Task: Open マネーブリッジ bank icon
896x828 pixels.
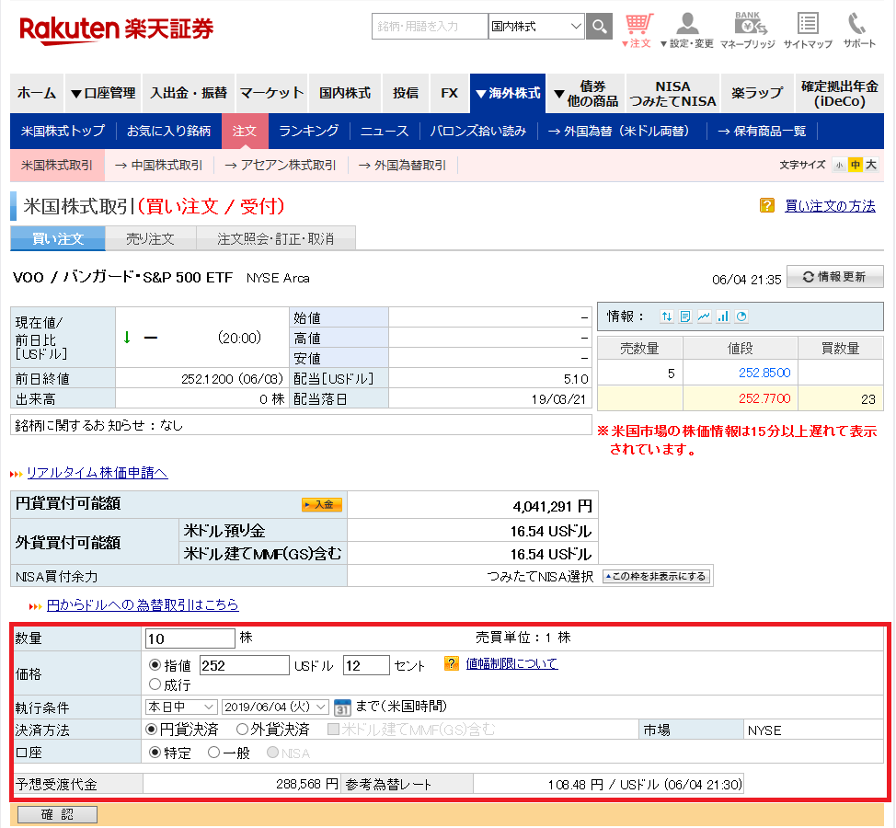Action: point(748,29)
